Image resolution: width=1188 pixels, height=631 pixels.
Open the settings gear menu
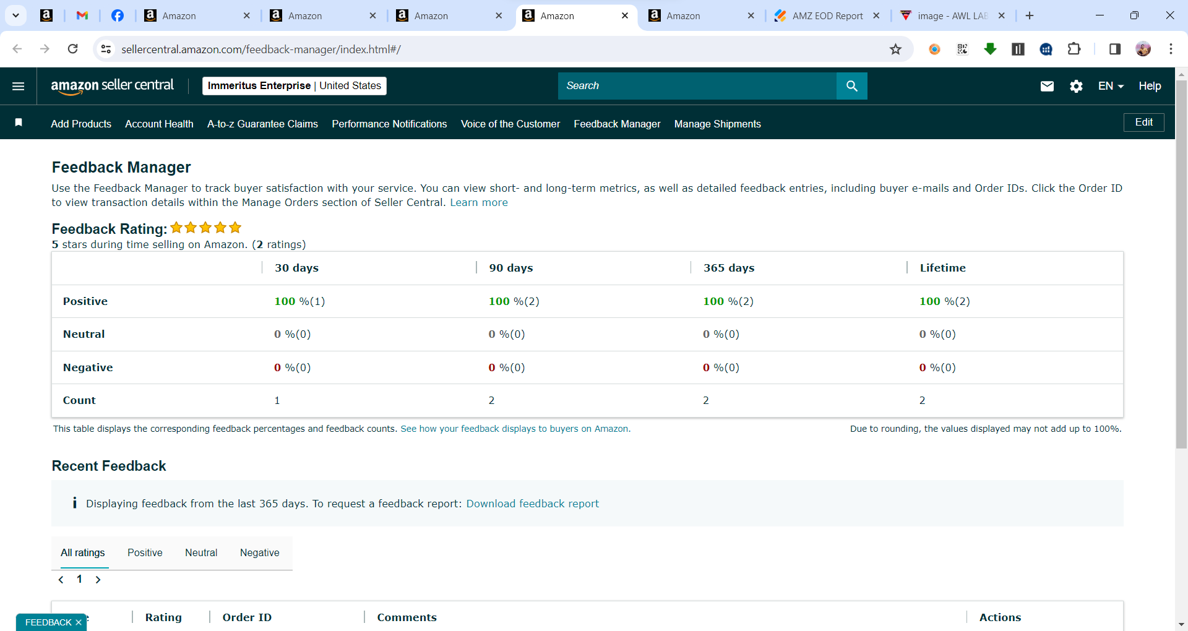(x=1076, y=86)
